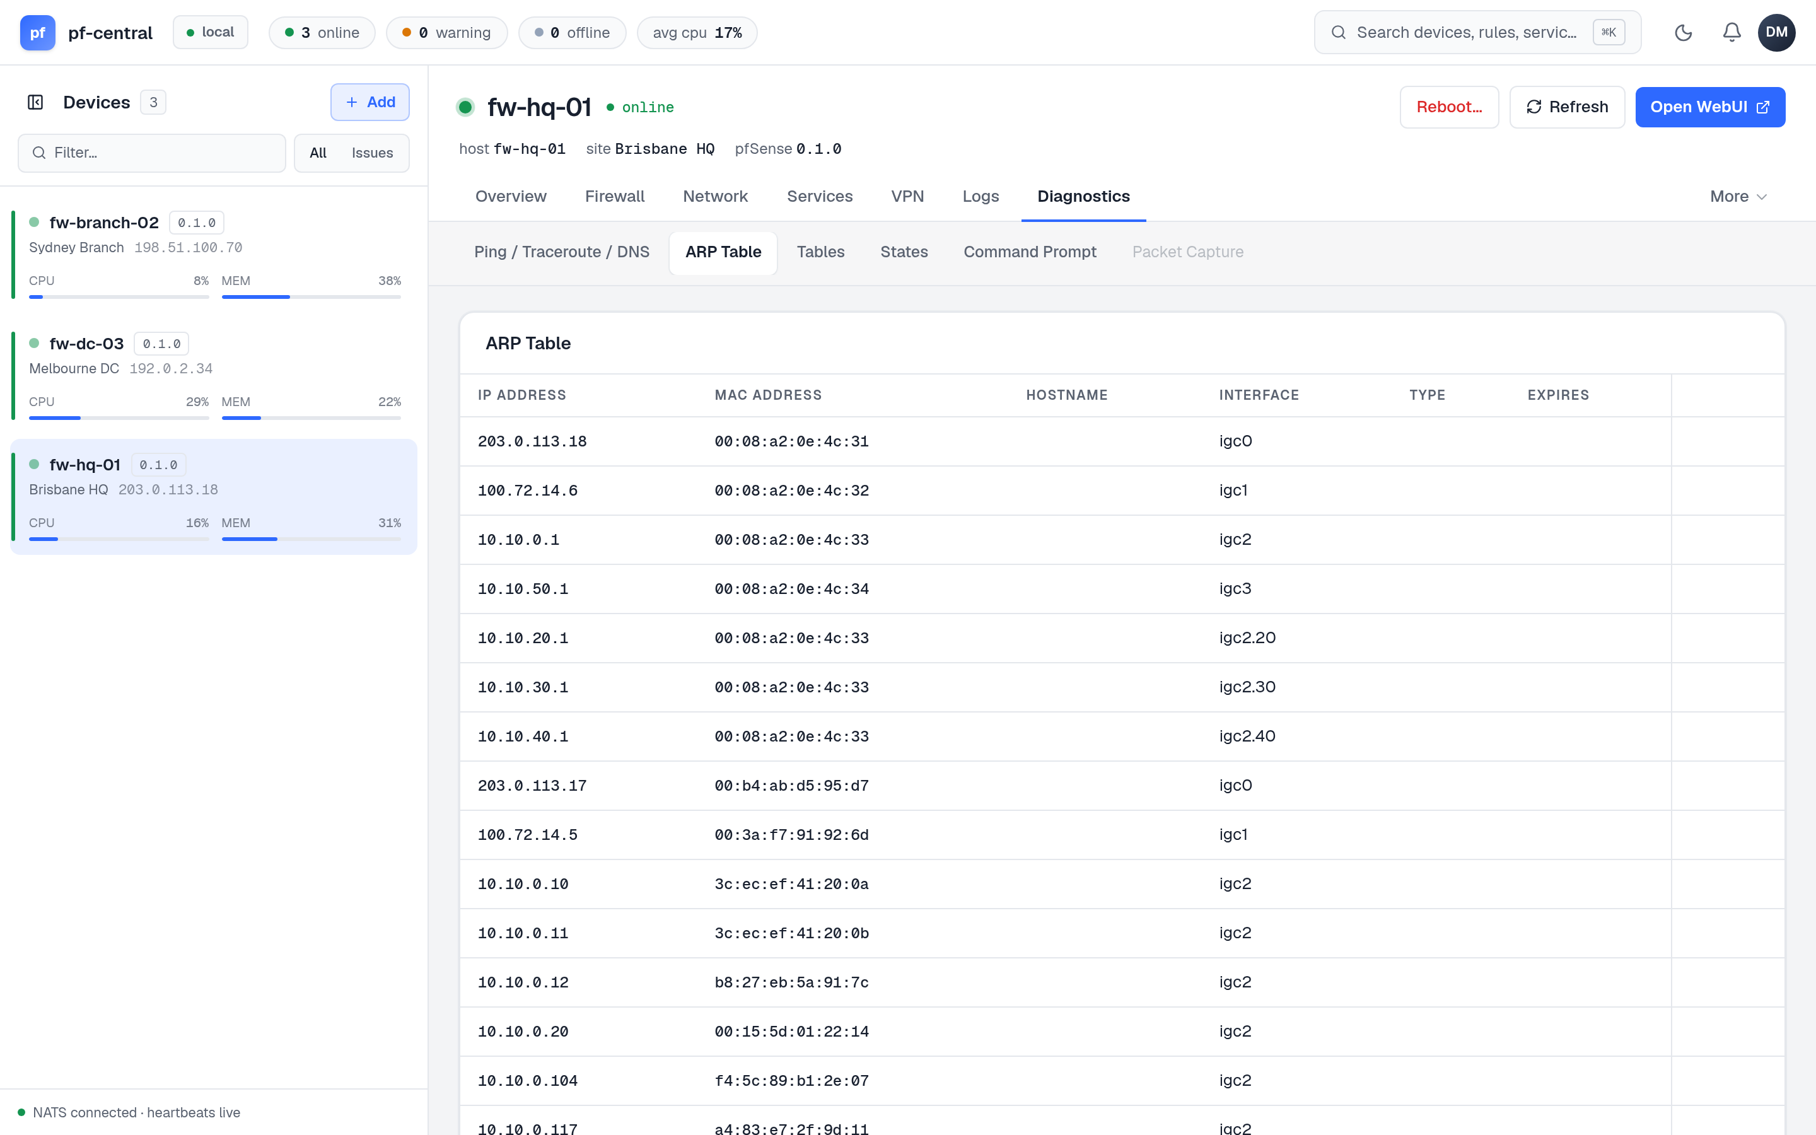1816x1135 pixels.
Task: Select the All devices filter toggle
Action: click(318, 153)
